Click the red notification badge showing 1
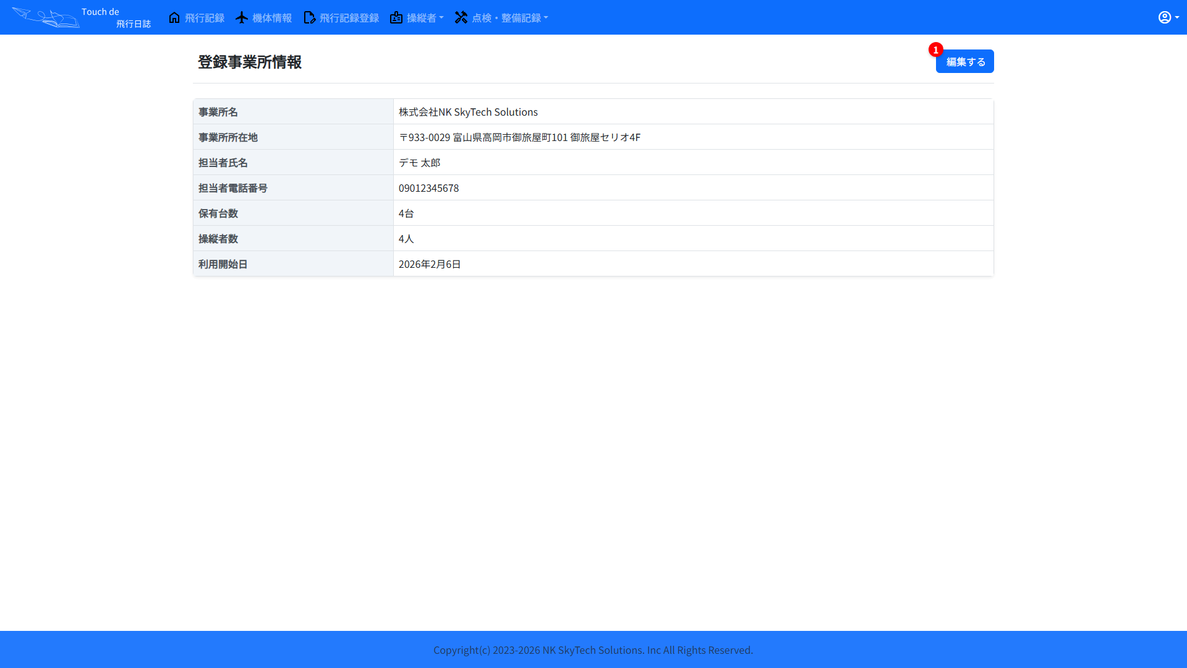1187x668 pixels. point(935,49)
